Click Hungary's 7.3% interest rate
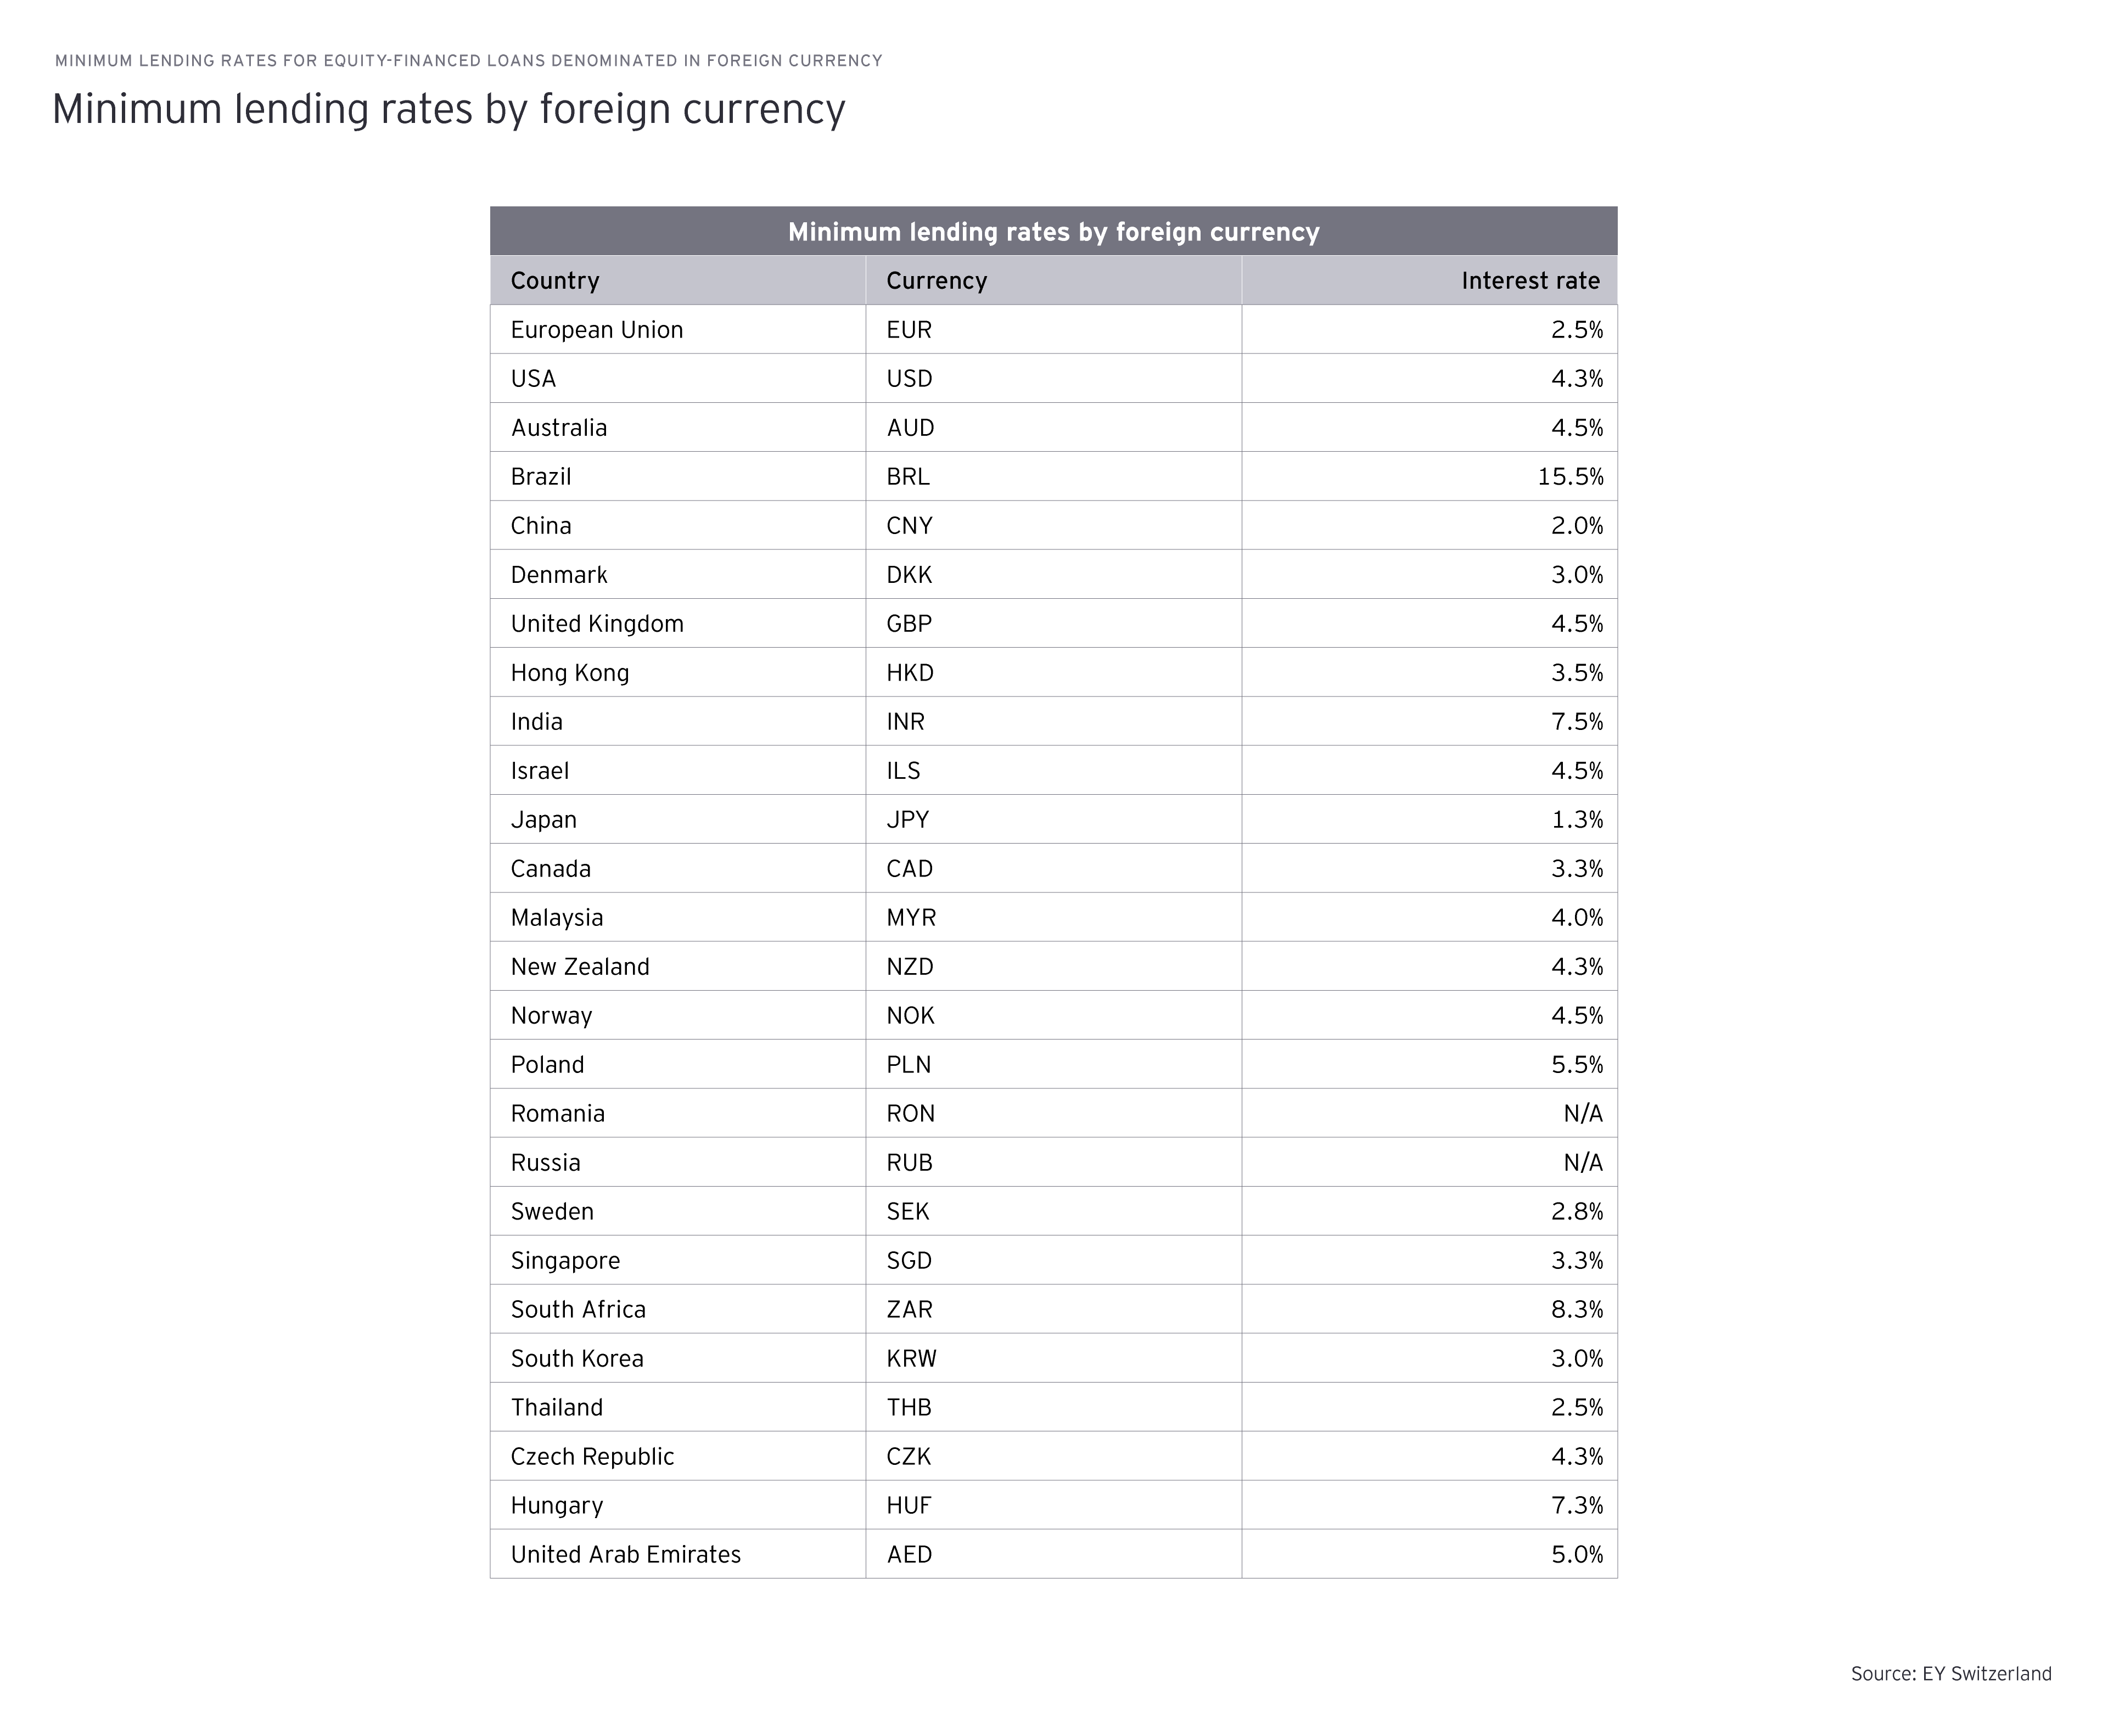 point(1576,1506)
